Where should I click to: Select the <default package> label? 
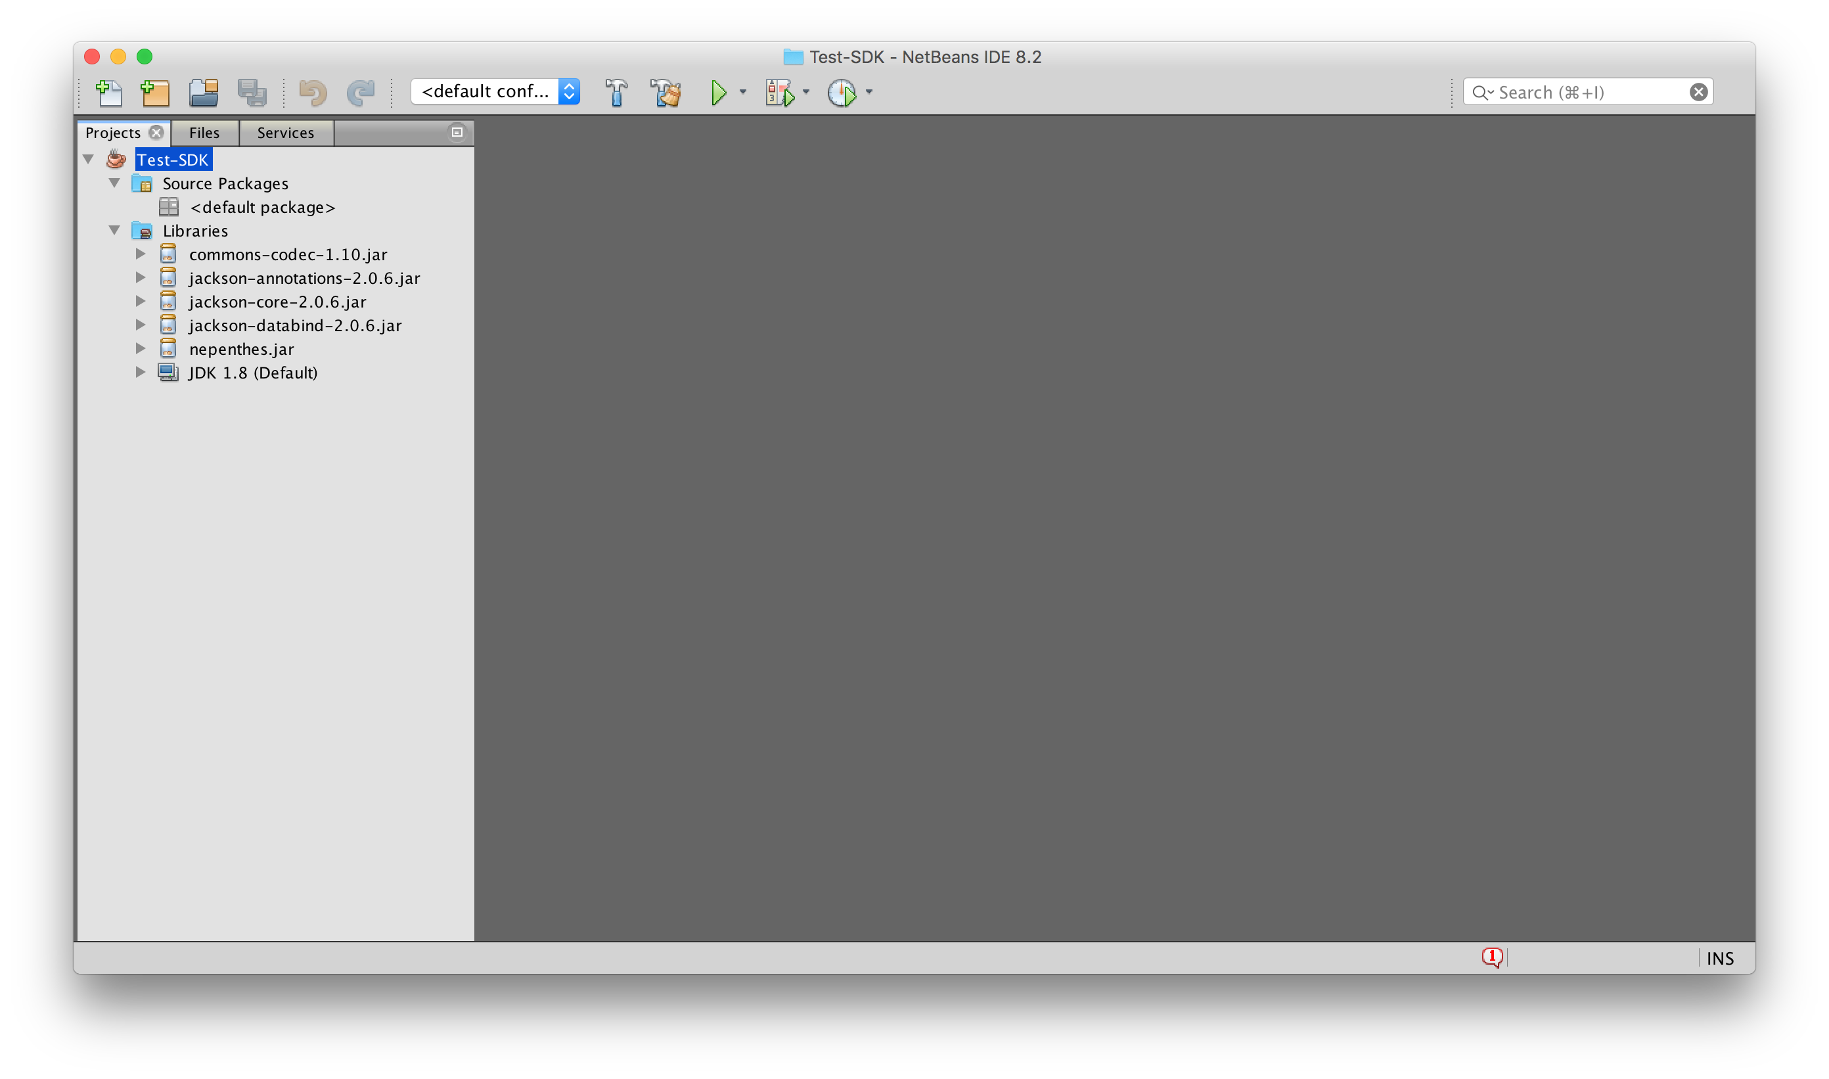pyautogui.click(x=262, y=207)
